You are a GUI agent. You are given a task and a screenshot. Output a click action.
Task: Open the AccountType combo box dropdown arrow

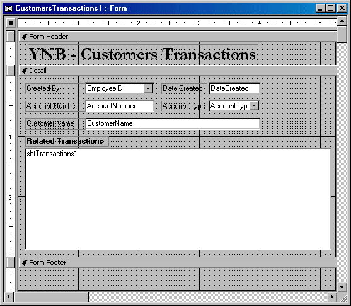tap(254, 106)
